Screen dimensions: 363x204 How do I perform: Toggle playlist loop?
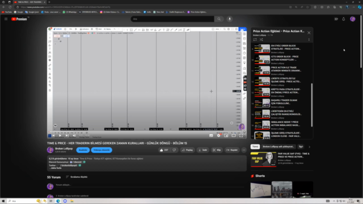pyautogui.click(x=255, y=40)
